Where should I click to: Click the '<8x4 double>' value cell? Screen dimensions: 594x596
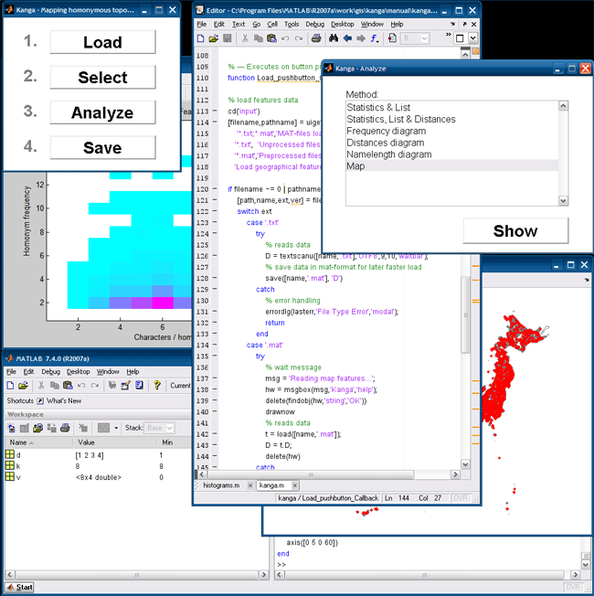click(x=99, y=477)
